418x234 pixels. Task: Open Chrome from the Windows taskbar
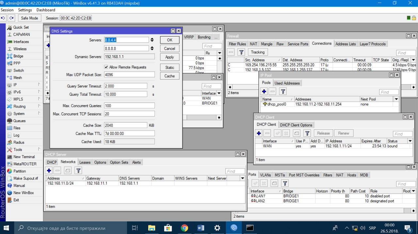pos(185,228)
